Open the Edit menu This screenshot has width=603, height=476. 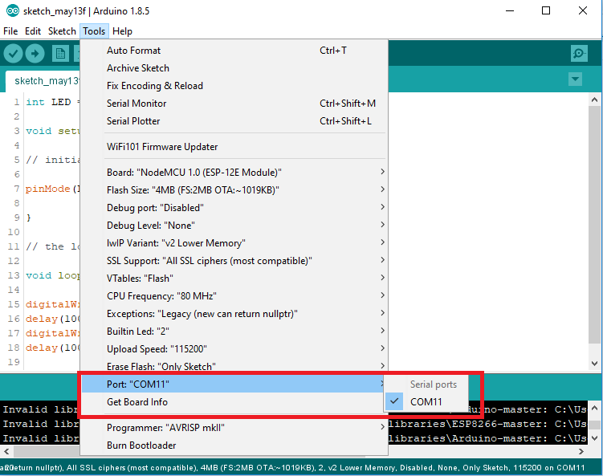point(33,31)
